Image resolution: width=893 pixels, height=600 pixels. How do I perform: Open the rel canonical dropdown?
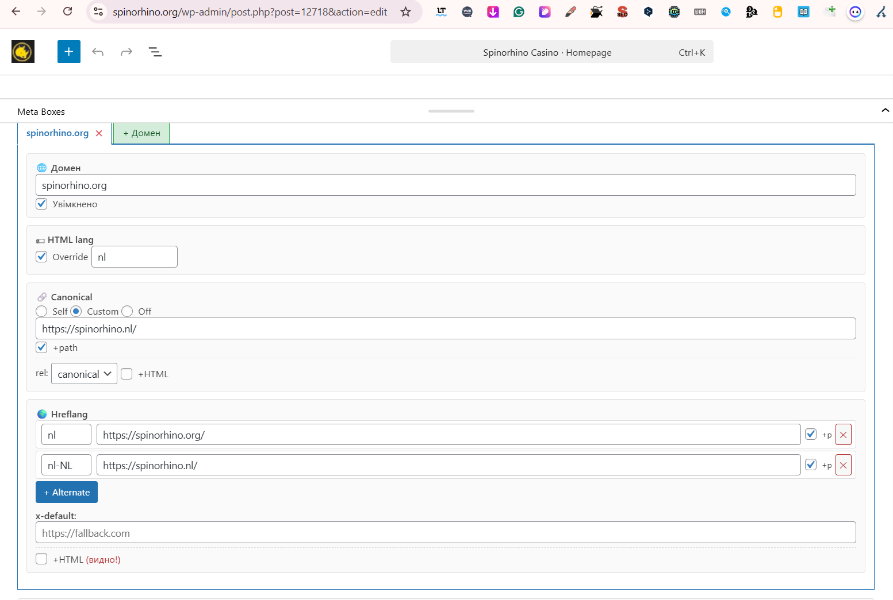(84, 374)
